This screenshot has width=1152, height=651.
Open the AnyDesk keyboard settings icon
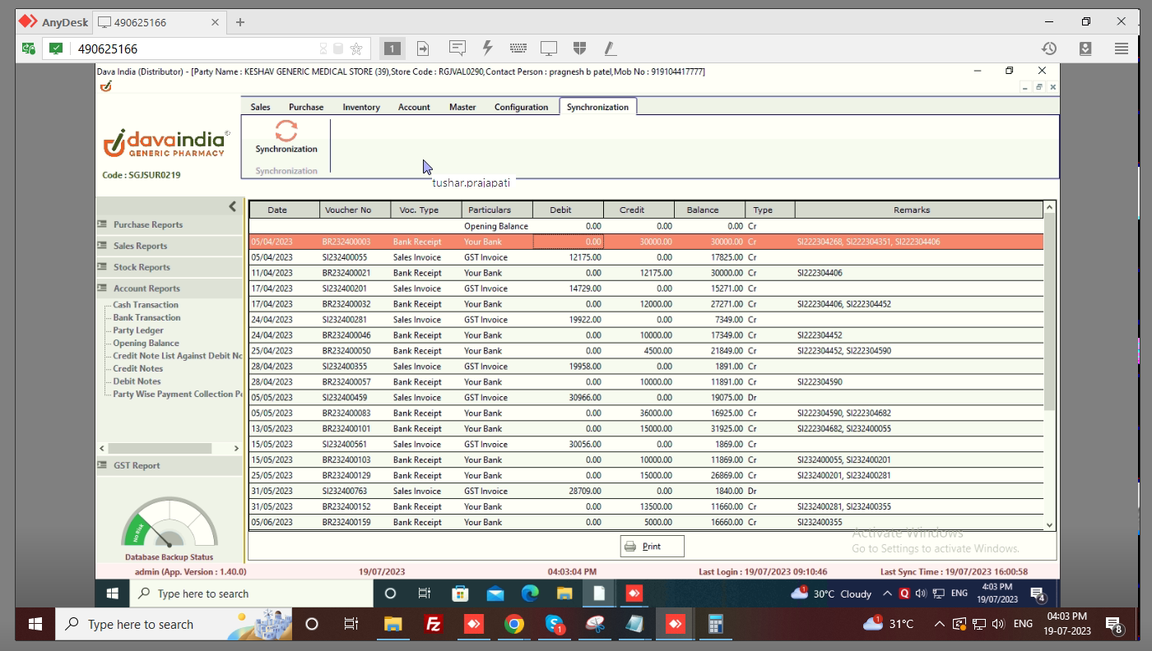click(518, 48)
